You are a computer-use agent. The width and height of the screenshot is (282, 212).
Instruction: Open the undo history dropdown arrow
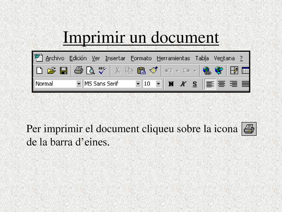tap(177, 71)
